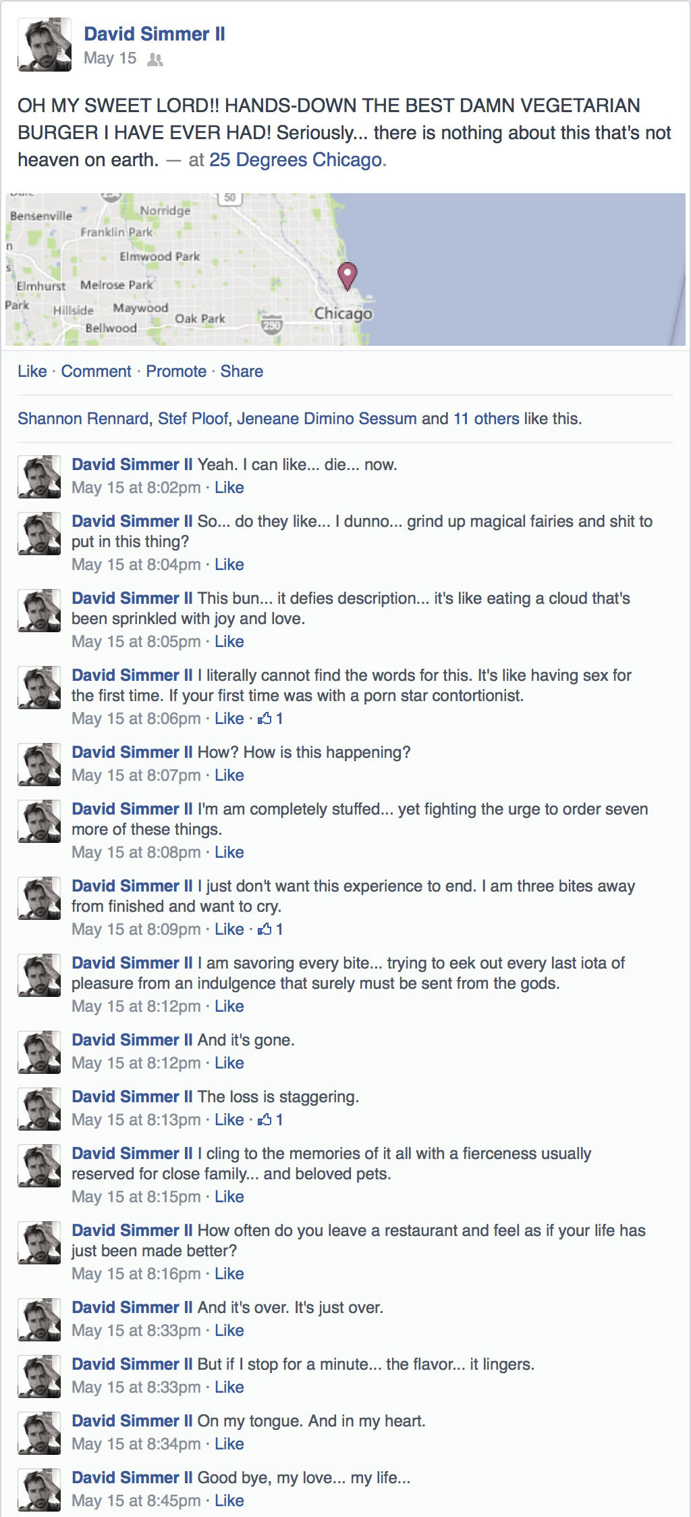Open Jeneane Dimino Sessum's profile
This screenshot has height=1517, width=691.
[327, 419]
